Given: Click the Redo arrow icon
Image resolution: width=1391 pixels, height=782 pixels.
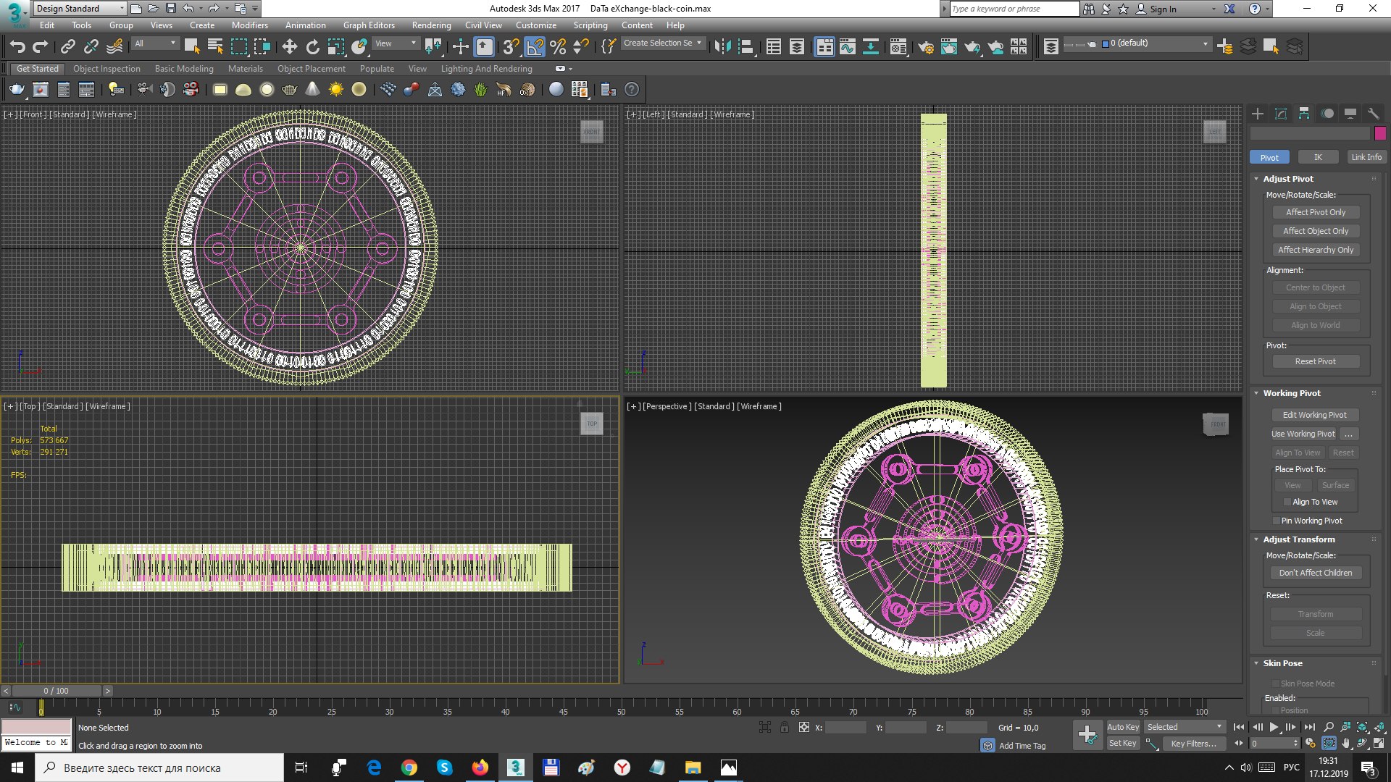Looking at the screenshot, I should 41,47.
